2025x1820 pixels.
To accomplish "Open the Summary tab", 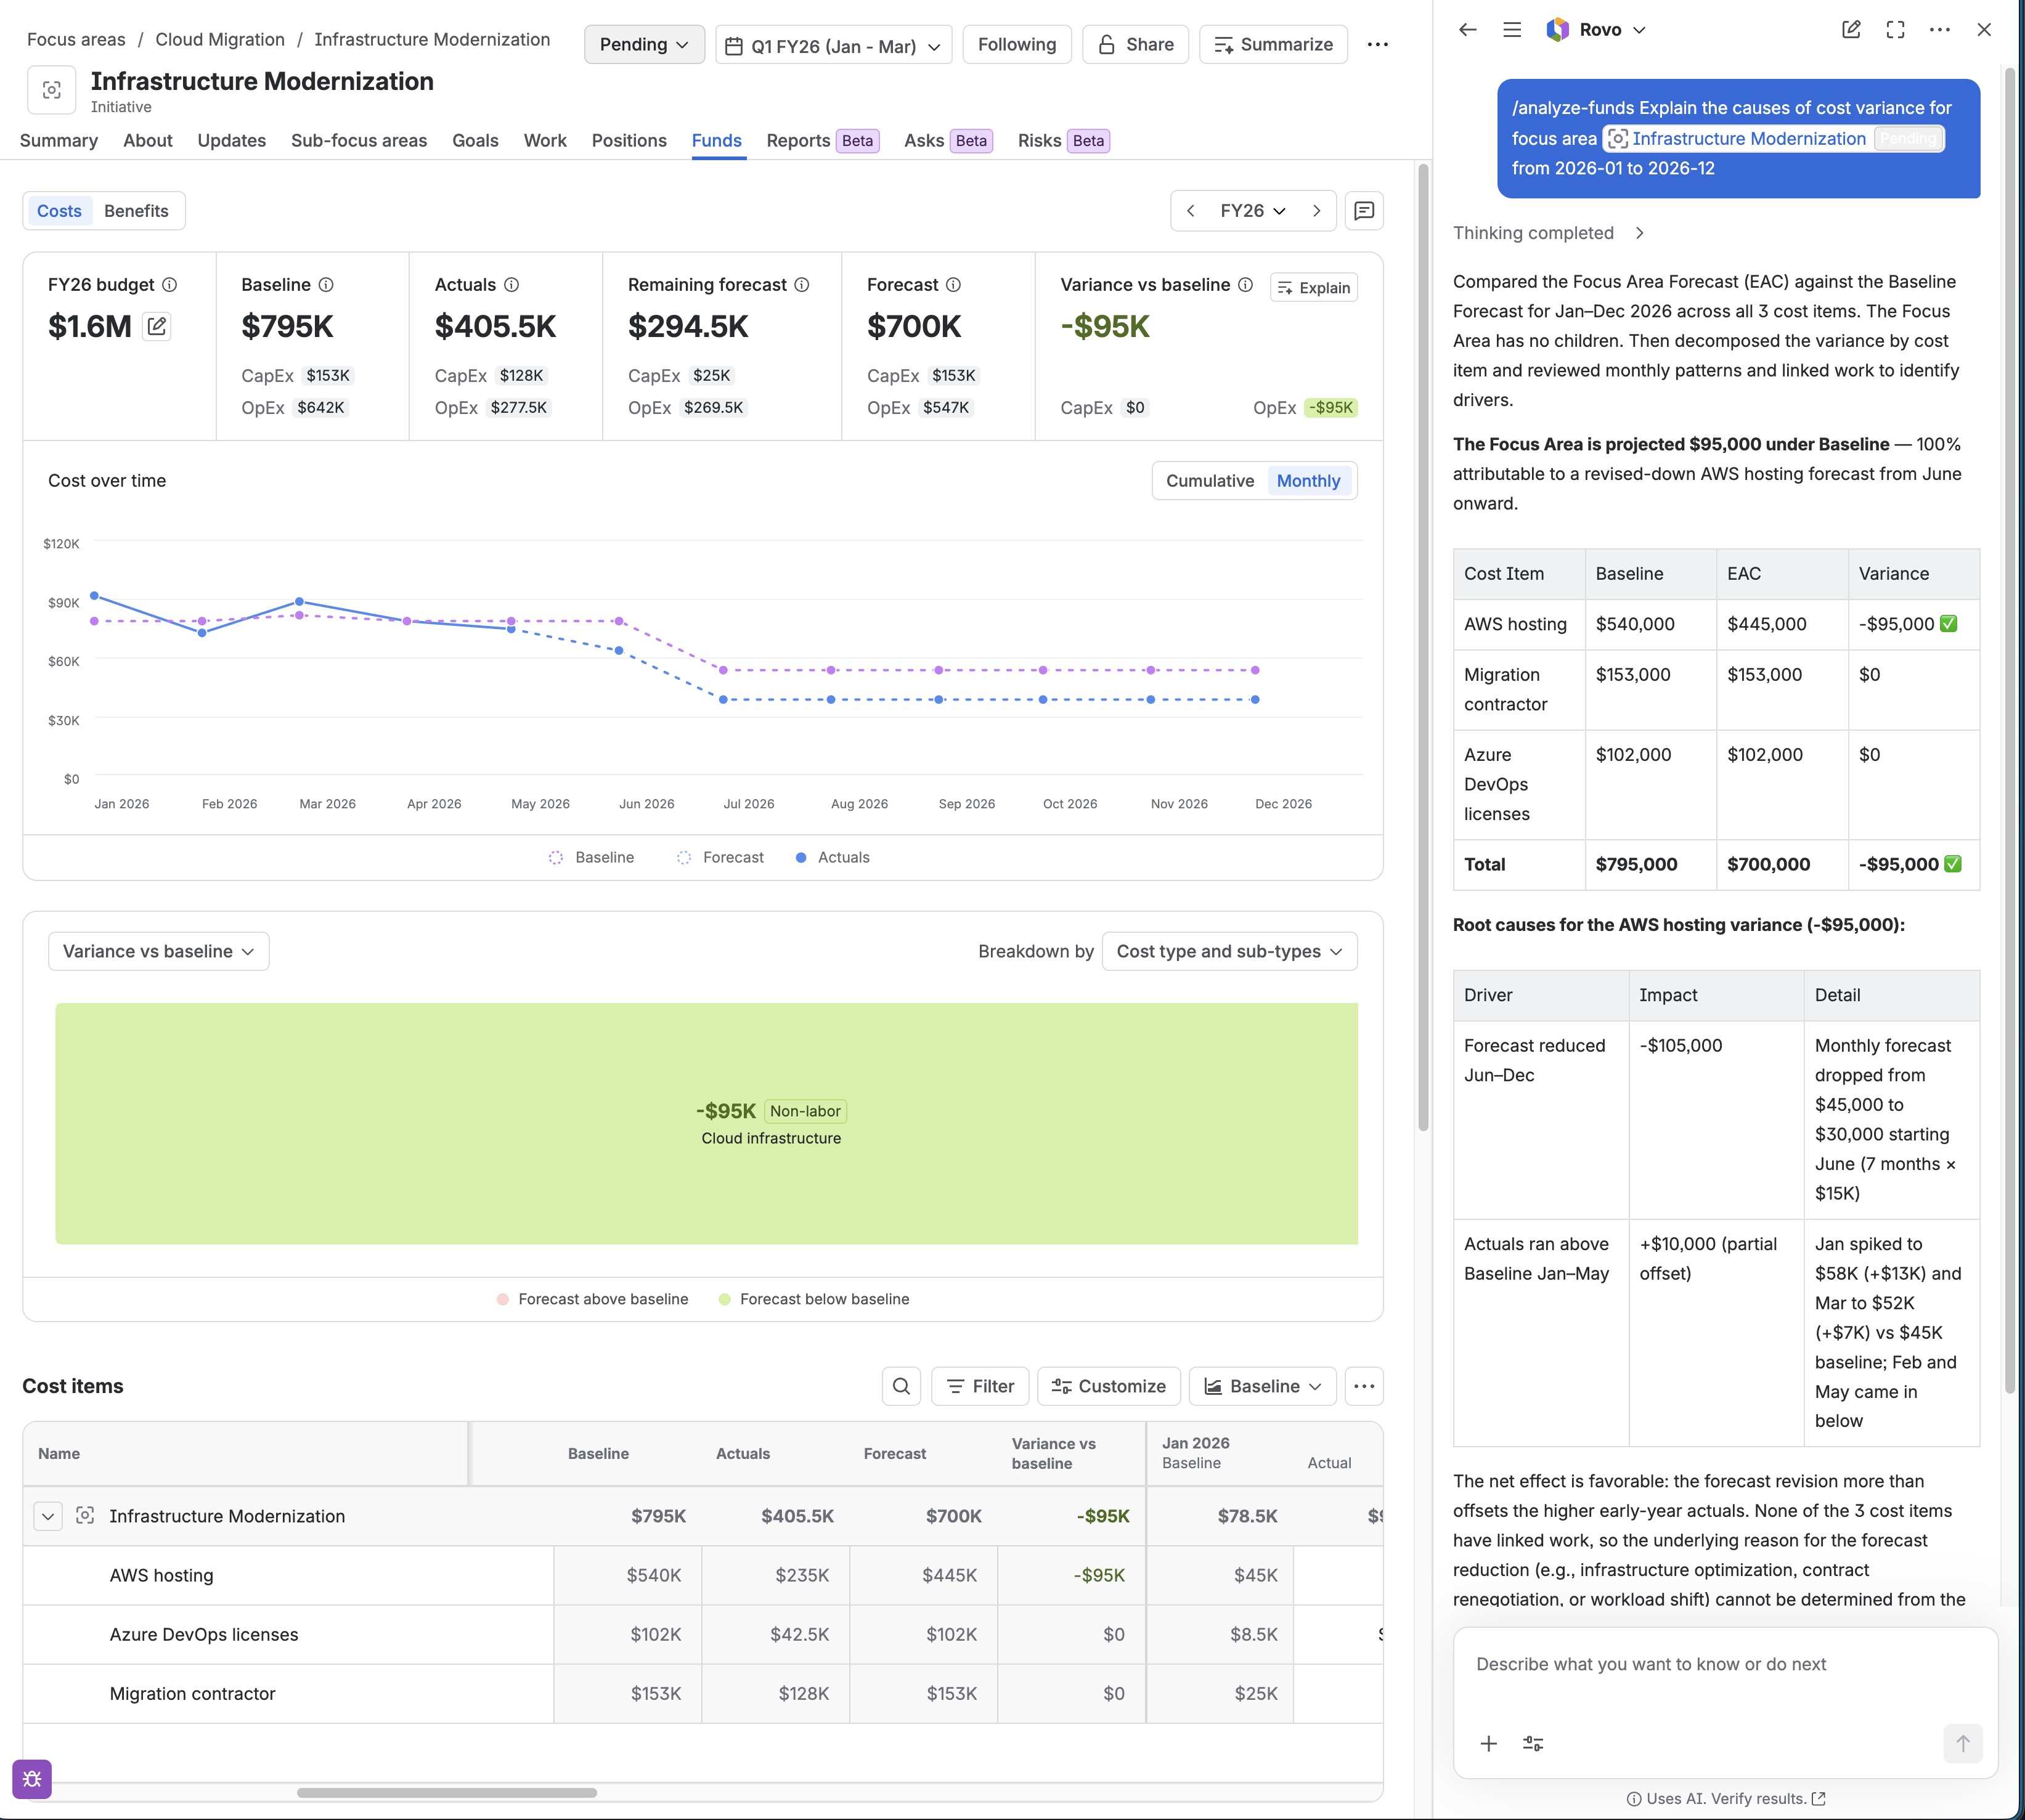I will pyautogui.click(x=59, y=140).
